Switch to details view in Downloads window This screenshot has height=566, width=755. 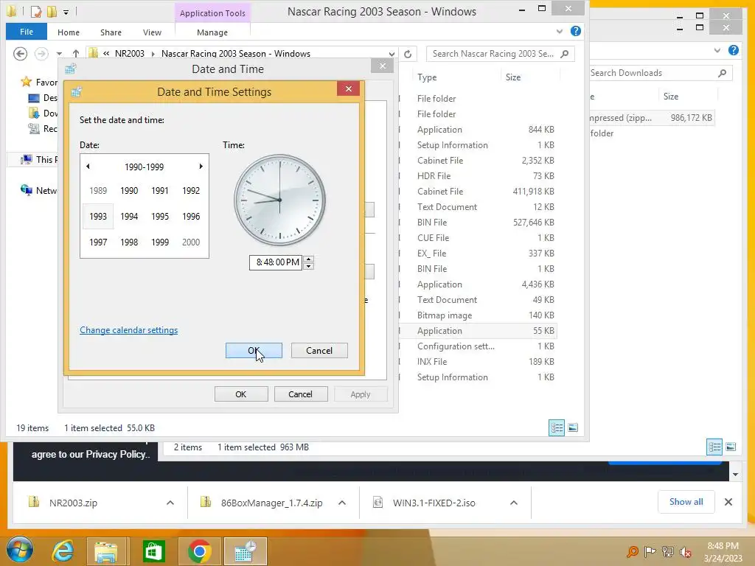pos(714,447)
